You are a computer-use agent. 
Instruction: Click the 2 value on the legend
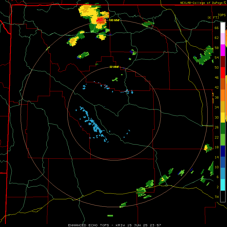click(217, 187)
